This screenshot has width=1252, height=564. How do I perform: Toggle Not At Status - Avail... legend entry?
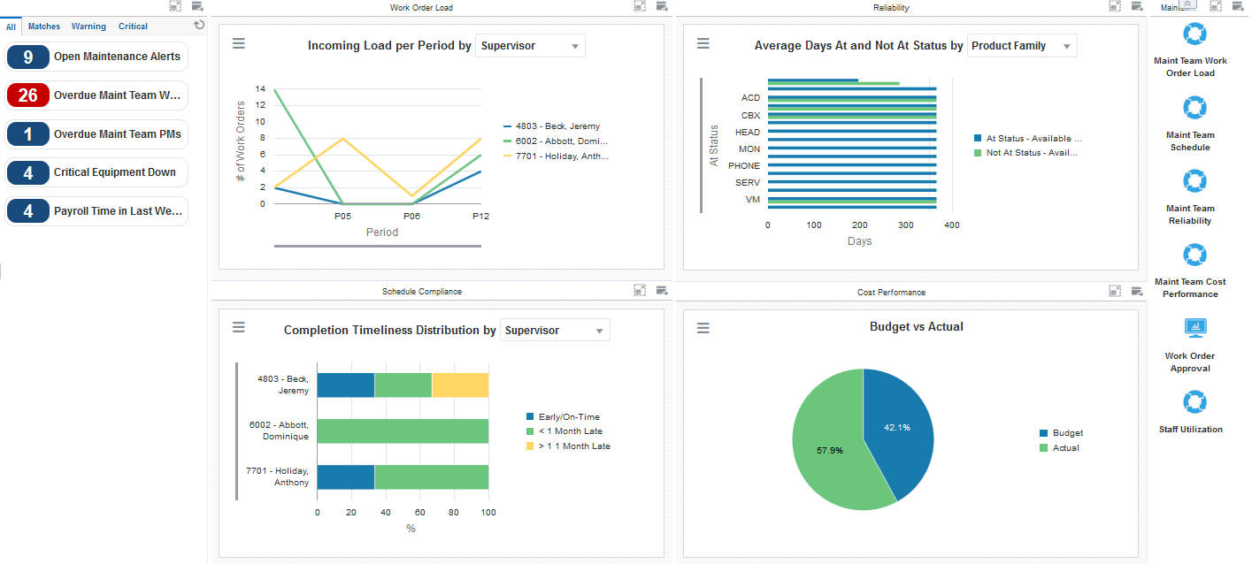pos(1025,153)
